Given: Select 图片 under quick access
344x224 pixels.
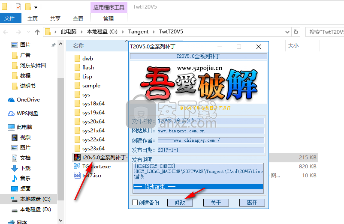Looking at the screenshot, I should 25,45.
